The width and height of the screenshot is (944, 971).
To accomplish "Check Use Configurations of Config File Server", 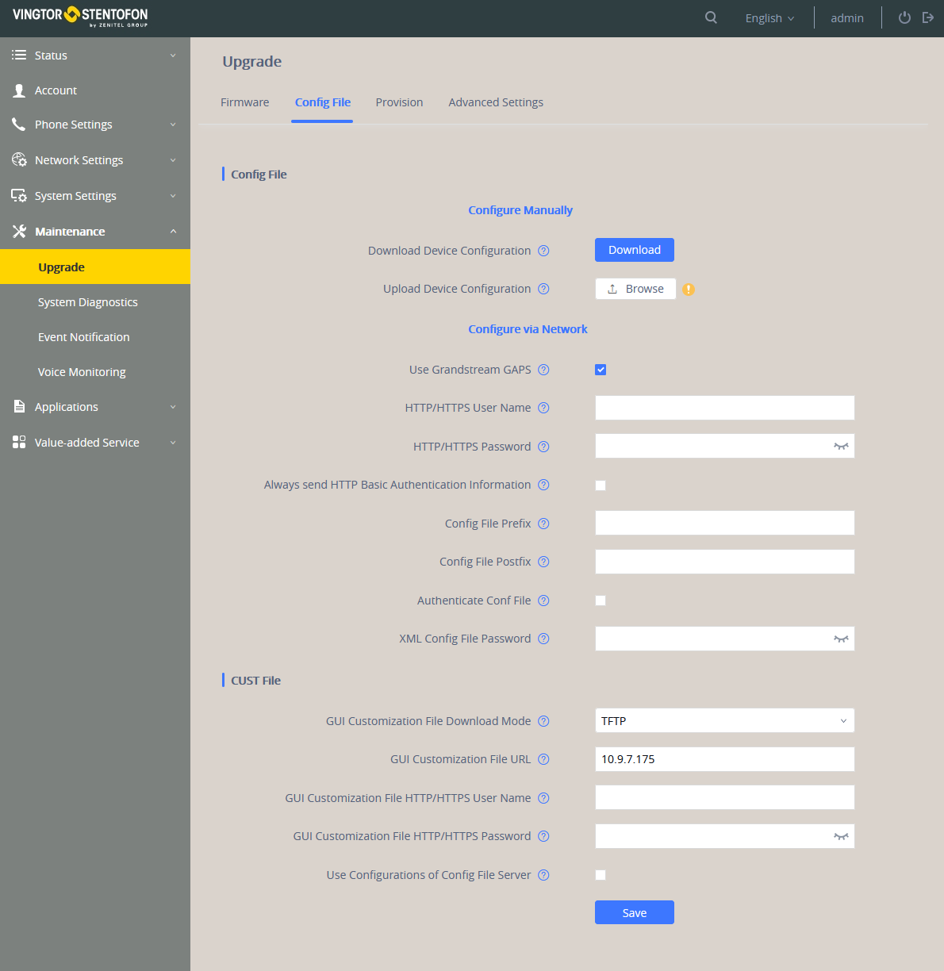I will coord(601,875).
